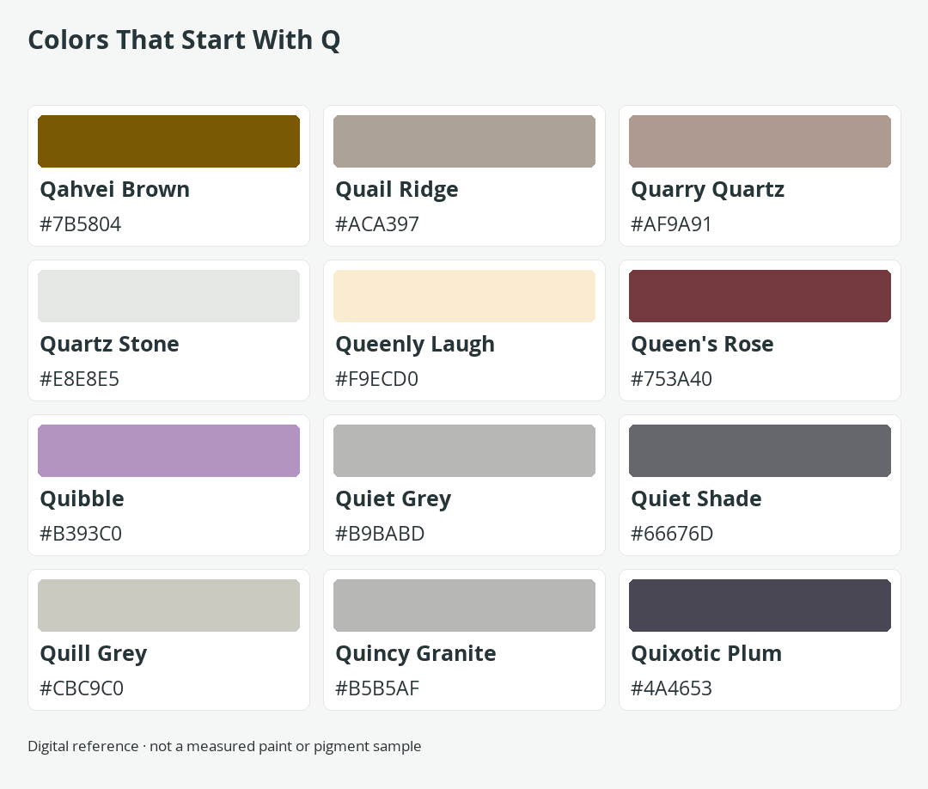Select hex code #753A40

[x=672, y=379]
